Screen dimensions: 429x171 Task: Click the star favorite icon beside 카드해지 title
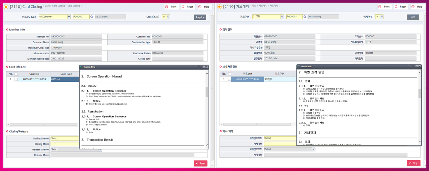220,7
